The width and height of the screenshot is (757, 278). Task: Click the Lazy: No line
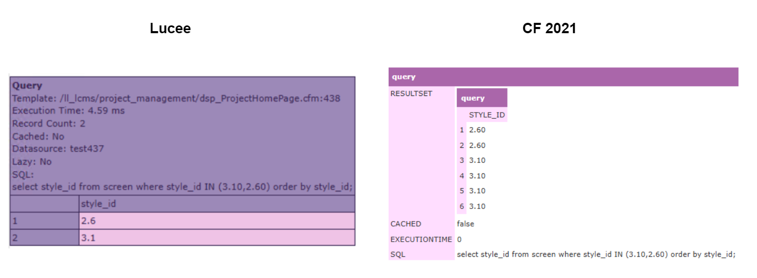(x=32, y=161)
